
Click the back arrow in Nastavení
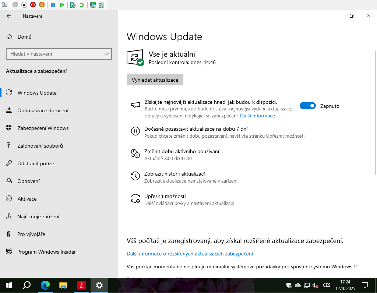click(x=9, y=16)
